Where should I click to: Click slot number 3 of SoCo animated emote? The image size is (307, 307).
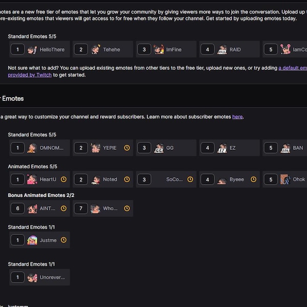(x=144, y=180)
